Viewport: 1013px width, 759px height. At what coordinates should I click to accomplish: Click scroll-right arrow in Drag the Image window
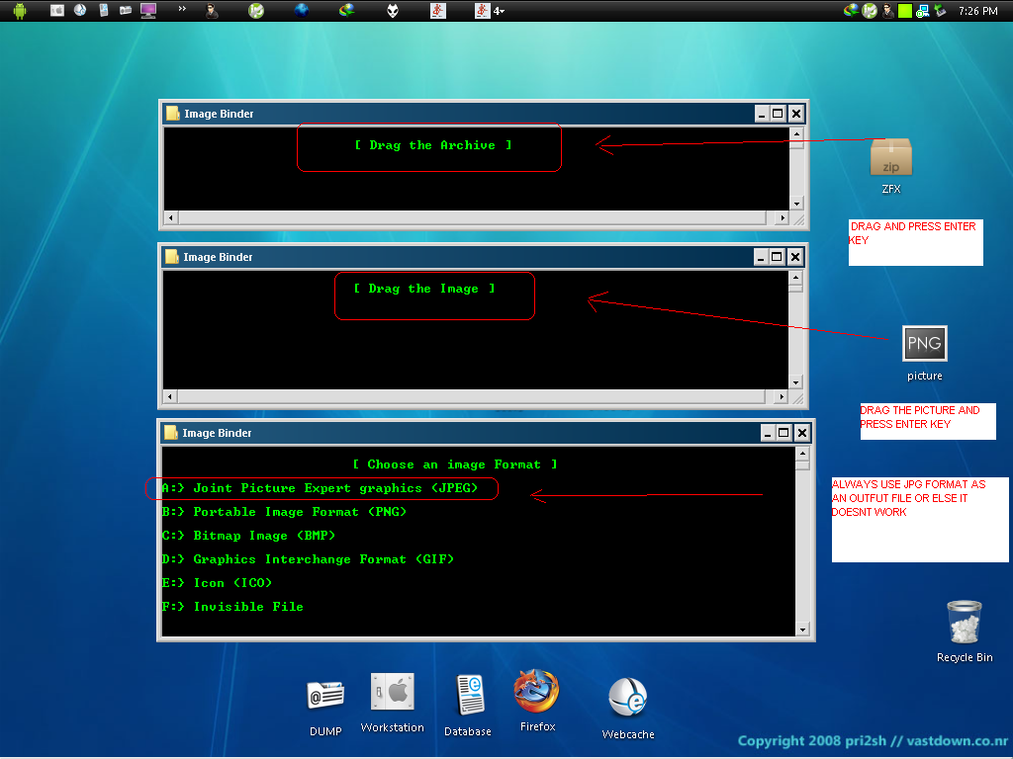pos(782,396)
